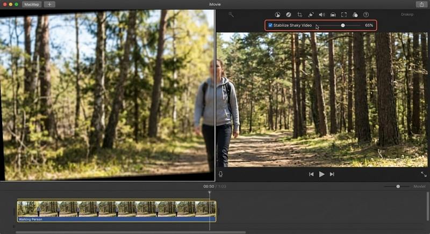Click the share export icon
The width and height of the screenshot is (430, 234).
(421, 4)
